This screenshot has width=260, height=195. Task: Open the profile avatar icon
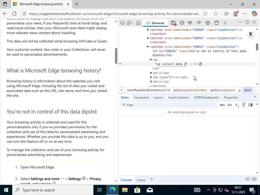coord(236,14)
